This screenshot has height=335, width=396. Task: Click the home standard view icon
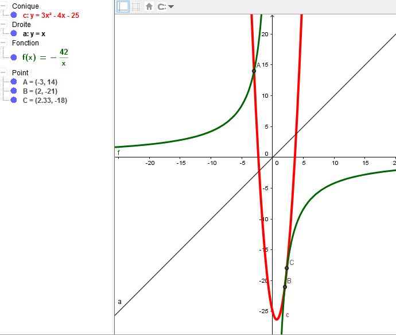point(149,7)
